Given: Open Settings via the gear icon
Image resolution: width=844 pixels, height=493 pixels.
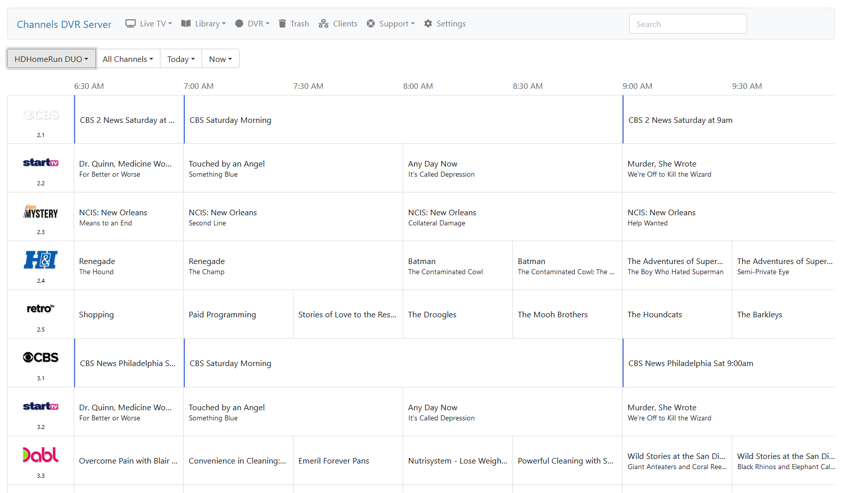Looking at the screenshot, I should (x=428, y=24).
